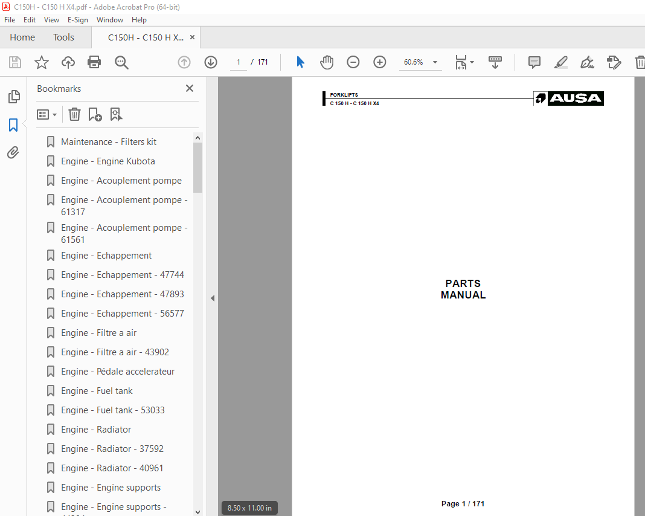This screenshot has height=516, width=645.
Task: Activate the Hand pan tool
Action: [327, 62]
